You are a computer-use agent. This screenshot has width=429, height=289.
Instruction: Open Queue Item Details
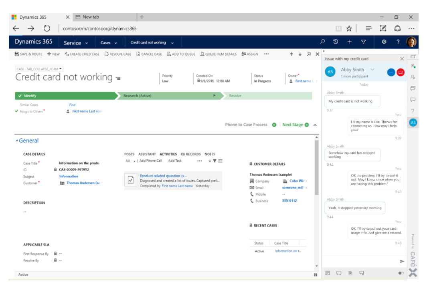(x=219, y=54)
